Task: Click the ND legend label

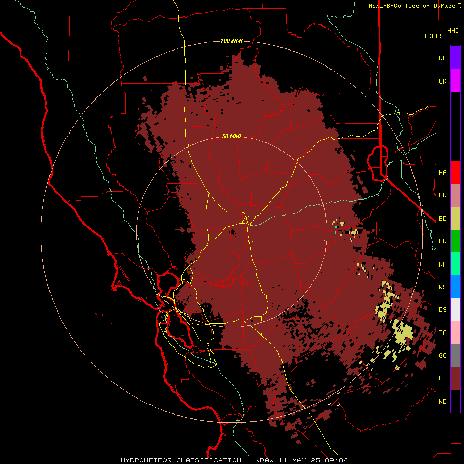Action: pyautogui.click(x=442, y=402)
